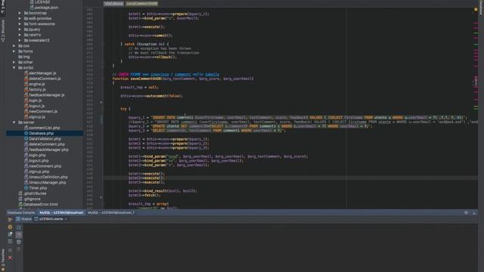Expand the rateYo folder
This screenshot has width=484, height=272.
20,35
